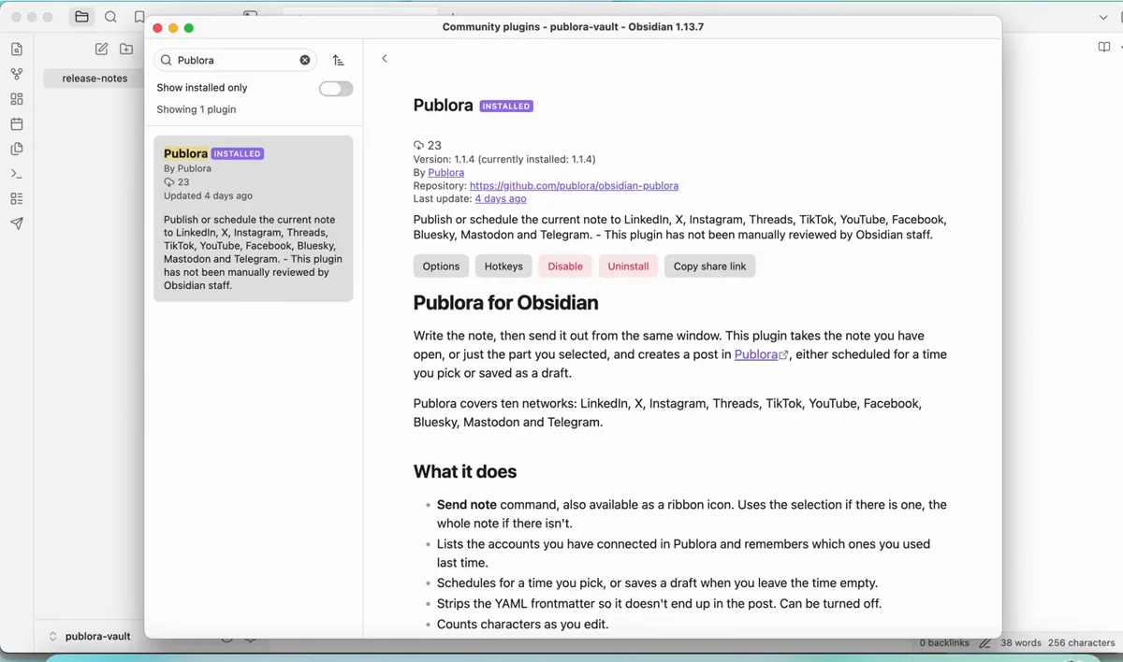The image size is (1123, 662).
Task: Click the templates icon in left ribbon
Action: pos(16,149)
